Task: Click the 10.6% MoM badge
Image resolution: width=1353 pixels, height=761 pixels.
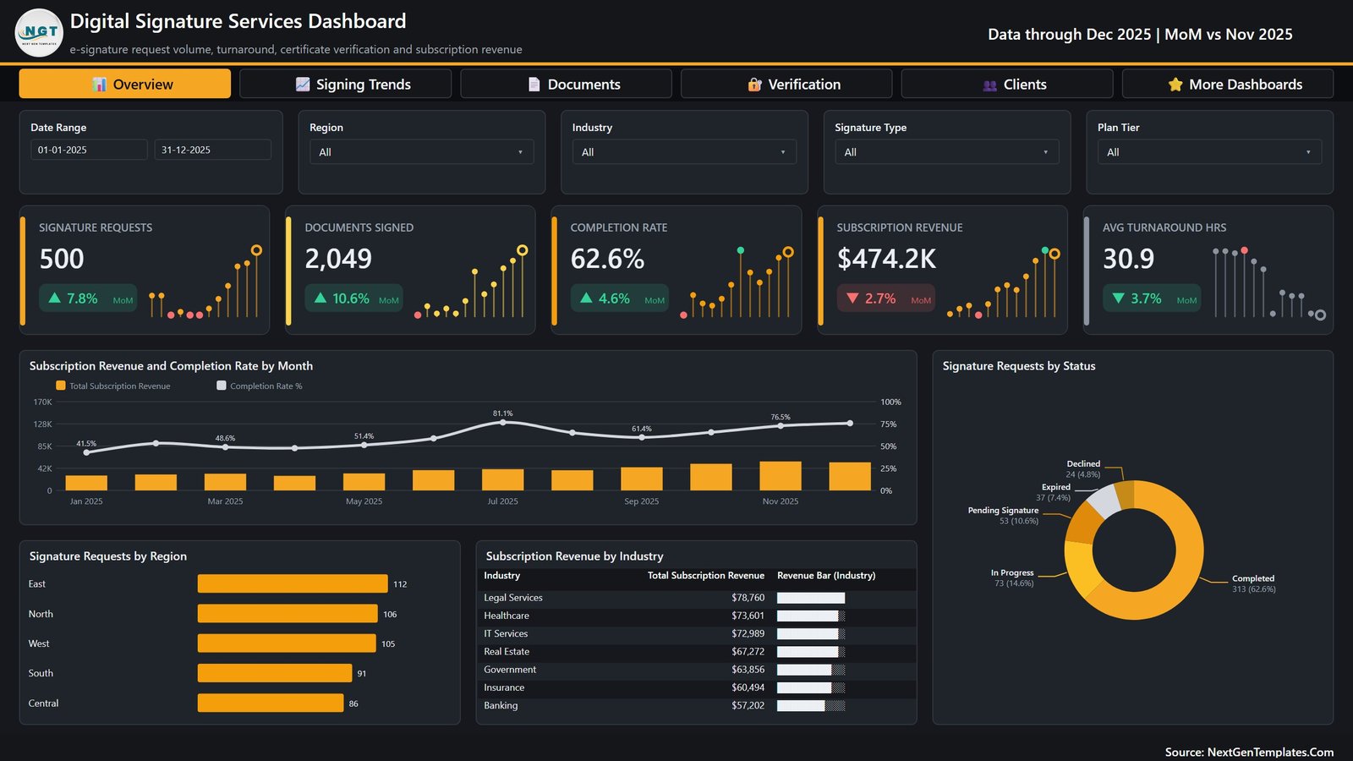Action: (x=353, y=298)
